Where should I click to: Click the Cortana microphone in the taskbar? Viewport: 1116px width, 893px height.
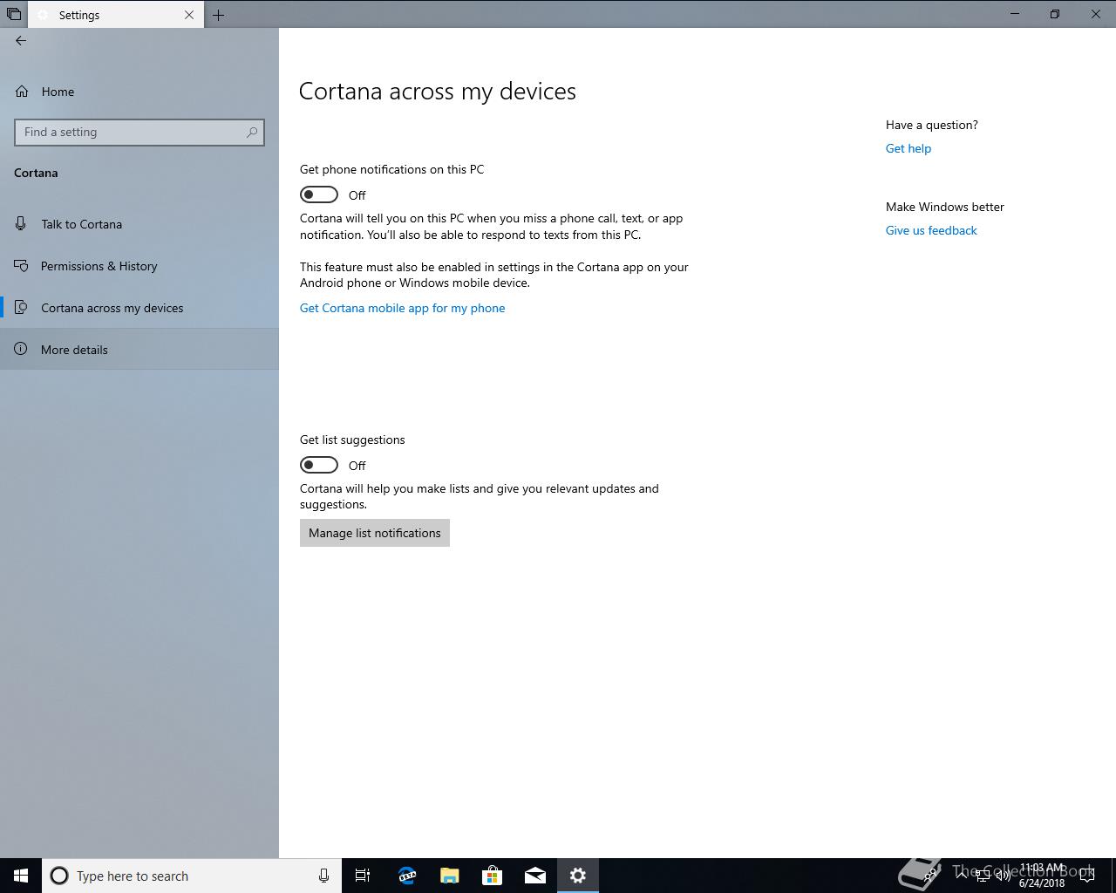[323, 876]
